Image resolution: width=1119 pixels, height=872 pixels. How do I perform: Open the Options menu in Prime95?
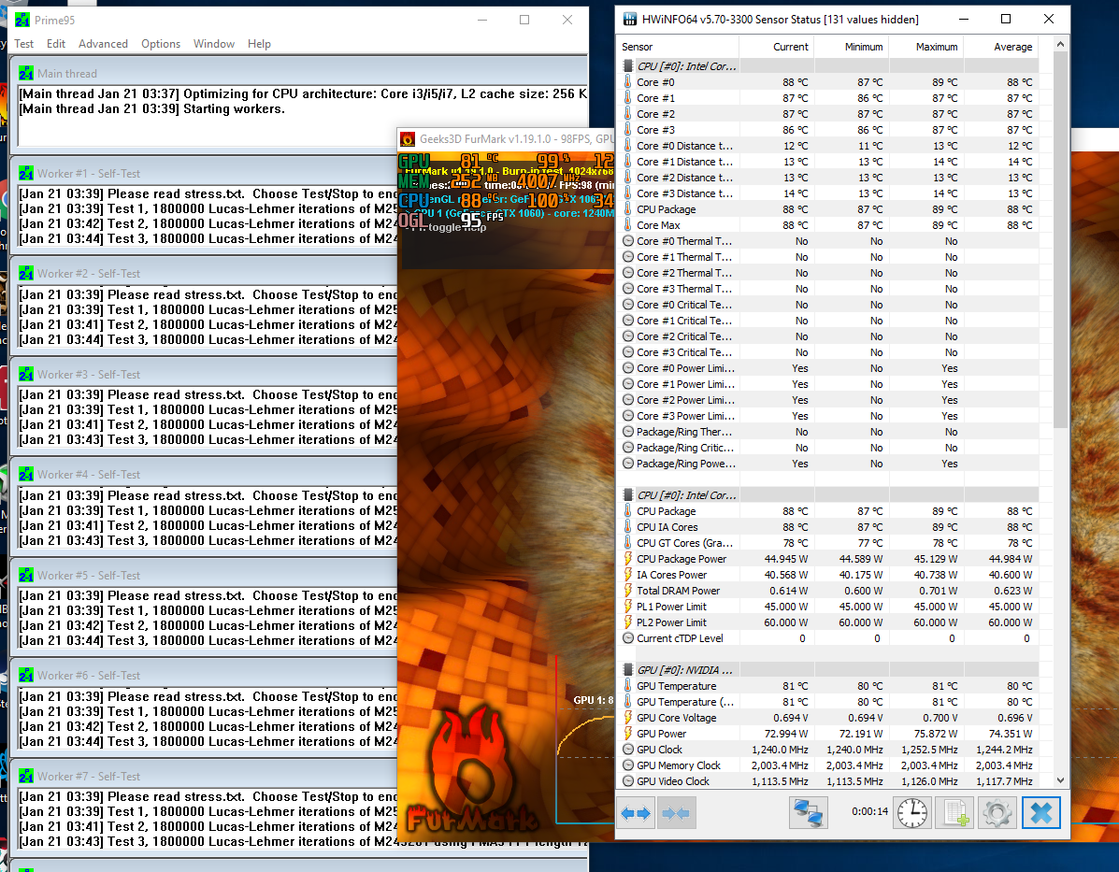coord(161,44)
